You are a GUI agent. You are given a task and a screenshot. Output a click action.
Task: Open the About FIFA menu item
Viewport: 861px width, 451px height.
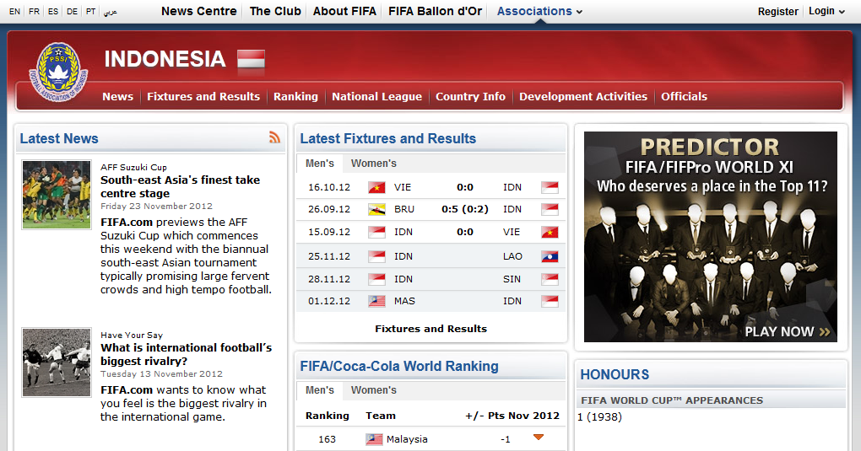(345, 11)
